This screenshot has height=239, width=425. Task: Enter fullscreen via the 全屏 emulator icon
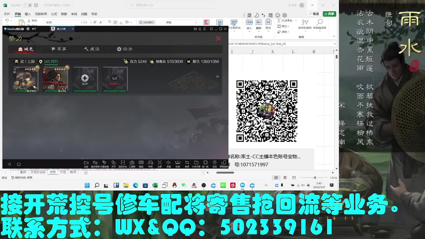[159, 163]
